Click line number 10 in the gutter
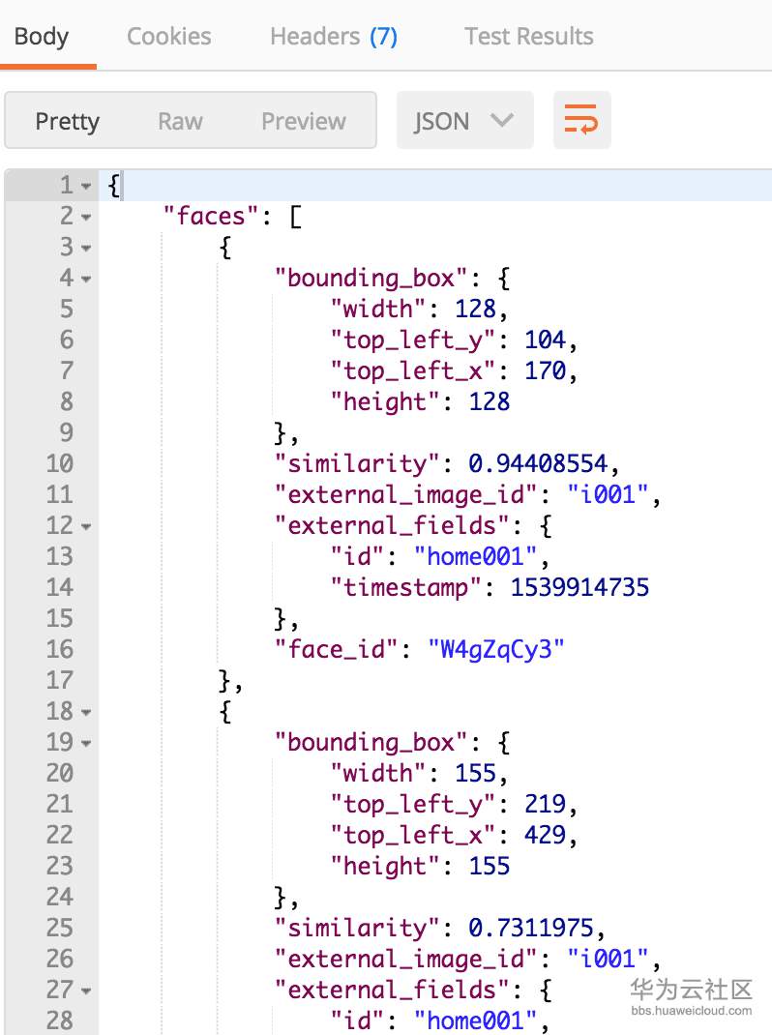The height and width of the screenshot is (1035, 772). 59,463
